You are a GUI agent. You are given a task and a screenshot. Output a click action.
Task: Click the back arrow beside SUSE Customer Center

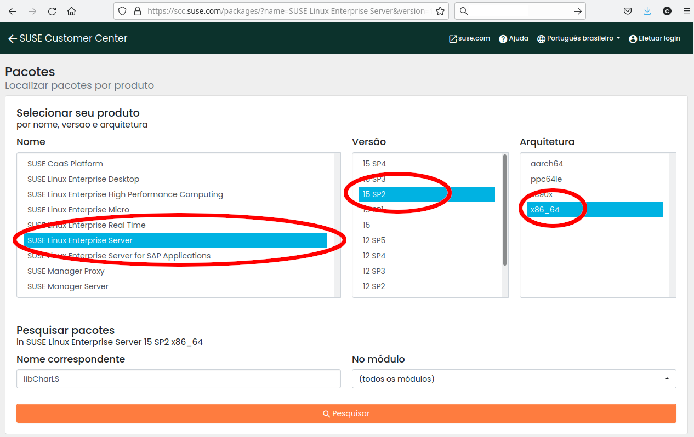point(12,39)
